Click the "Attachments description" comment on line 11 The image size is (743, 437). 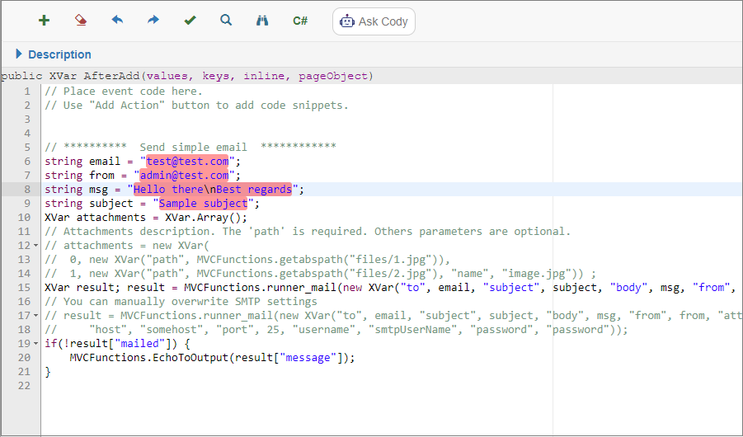(x=308, y=232)
